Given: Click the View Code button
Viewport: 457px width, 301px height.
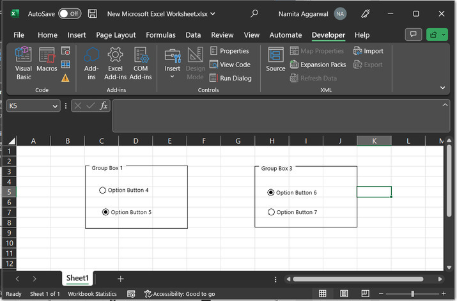Looking at the screenshot, I should coord(230,65).
